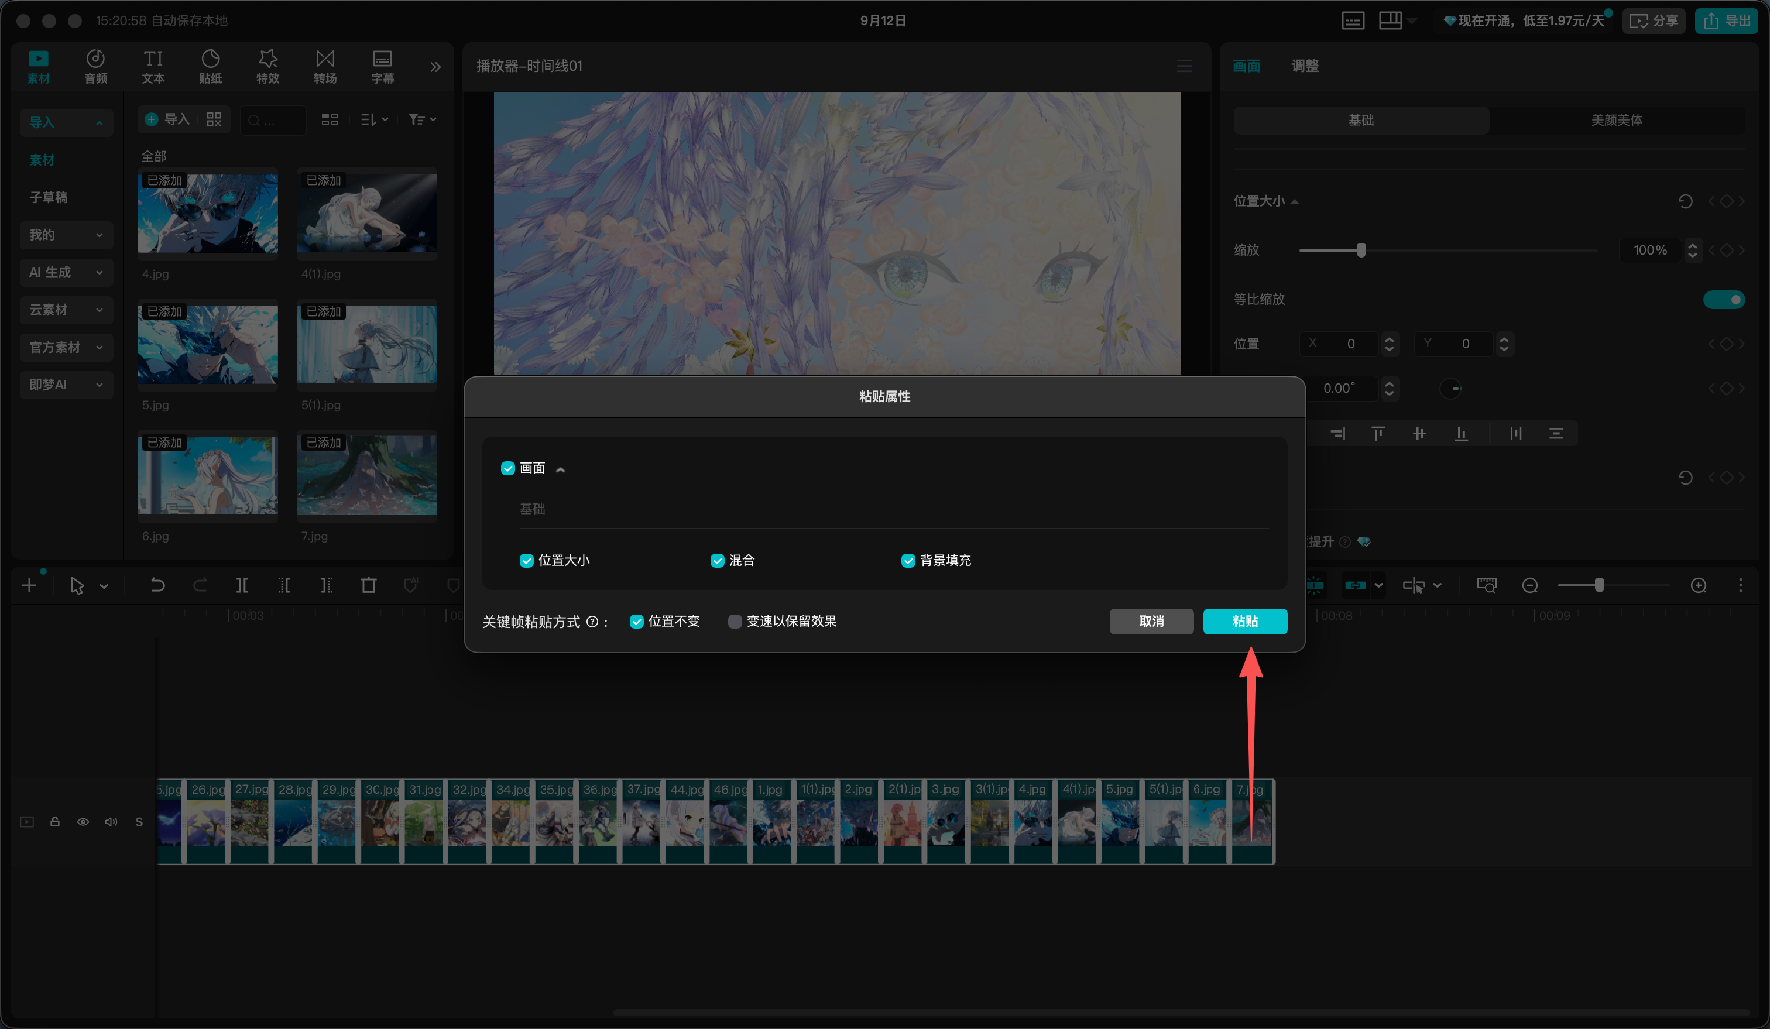Viewport: 1770px width, 1029px height.
Task: Undo the last action
Action: click(157, 585)
